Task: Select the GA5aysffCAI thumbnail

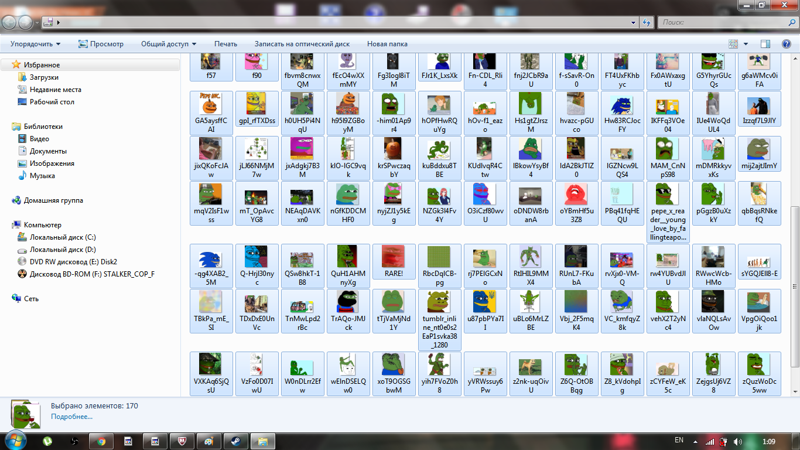Action: click(x=211, y=112)
